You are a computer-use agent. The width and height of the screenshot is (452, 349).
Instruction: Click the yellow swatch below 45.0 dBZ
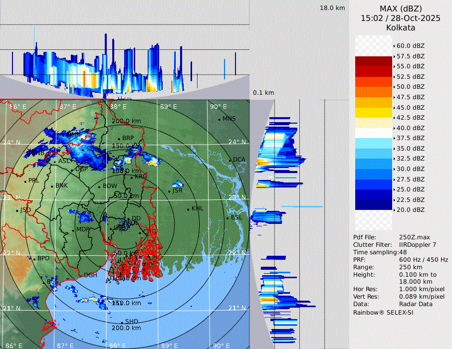373,113
